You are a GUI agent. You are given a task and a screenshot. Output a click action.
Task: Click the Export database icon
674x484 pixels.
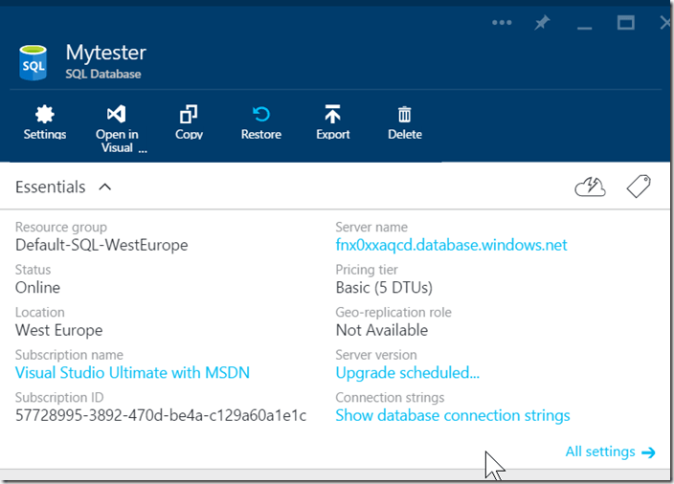click(332, 116)
